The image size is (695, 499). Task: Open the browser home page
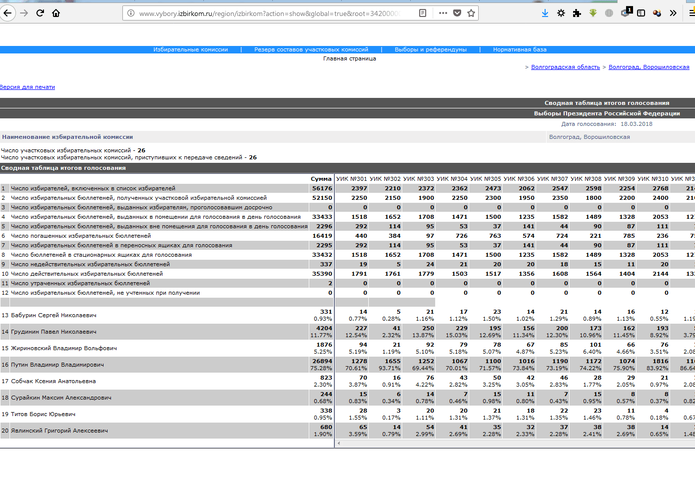[x=56, y=13]
